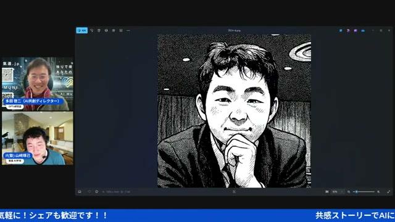This screenshot has width=395, height=222.
Task: Open the file info icon in Photos status bar
Action: 97,192
